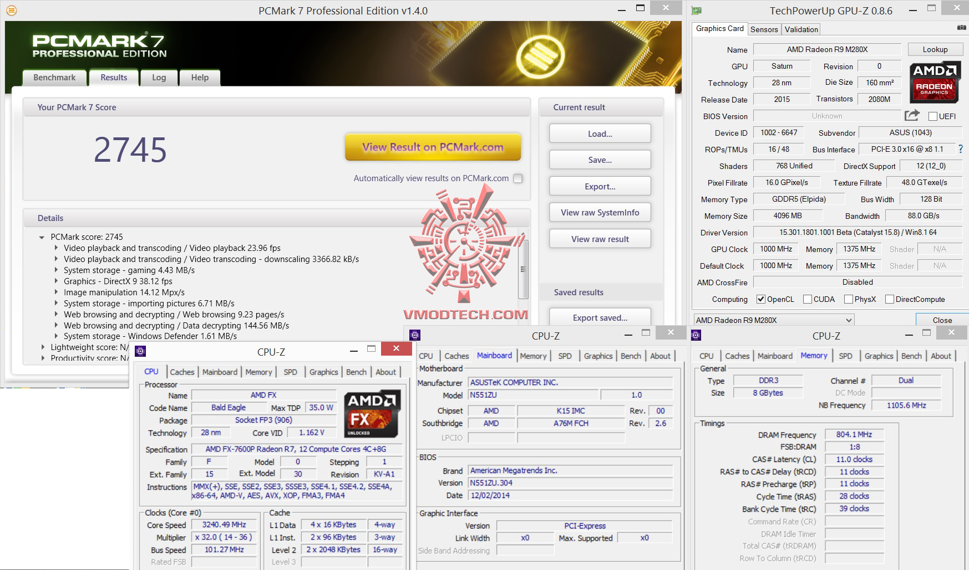
Task: Expand the Graphics DirectX 9 row
Action: pyautogui.click(x=56, y=281)
